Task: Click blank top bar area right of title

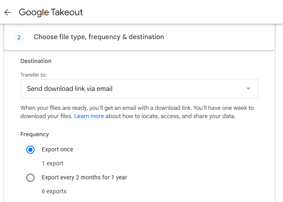Action: coord(185,12)
